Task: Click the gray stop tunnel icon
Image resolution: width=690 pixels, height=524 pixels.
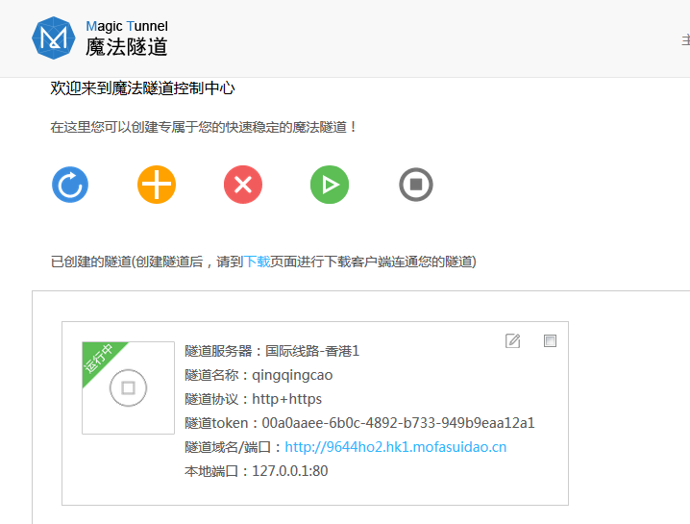Action: click(x=416, y=185)
